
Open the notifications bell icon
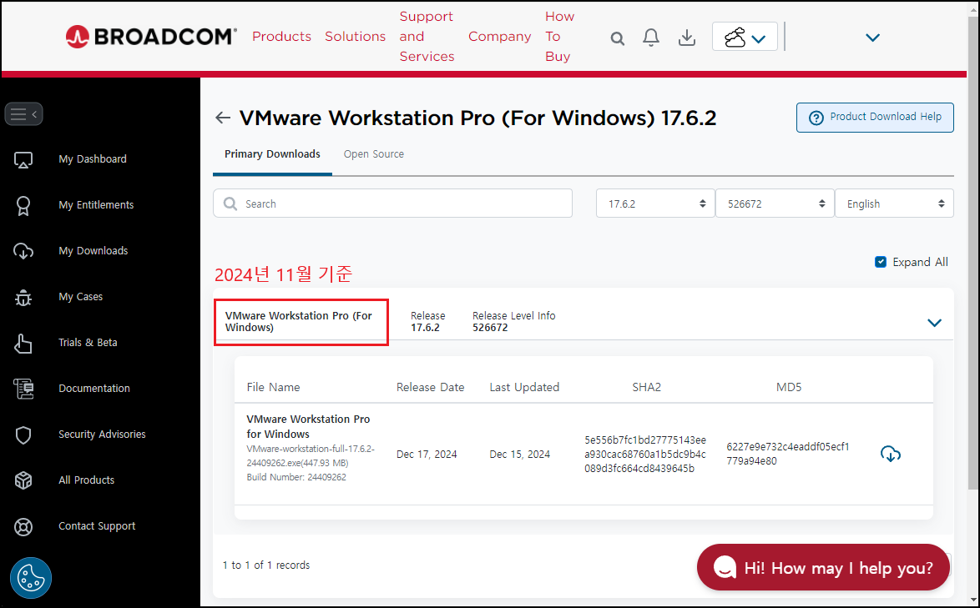(x=651, y=38)
